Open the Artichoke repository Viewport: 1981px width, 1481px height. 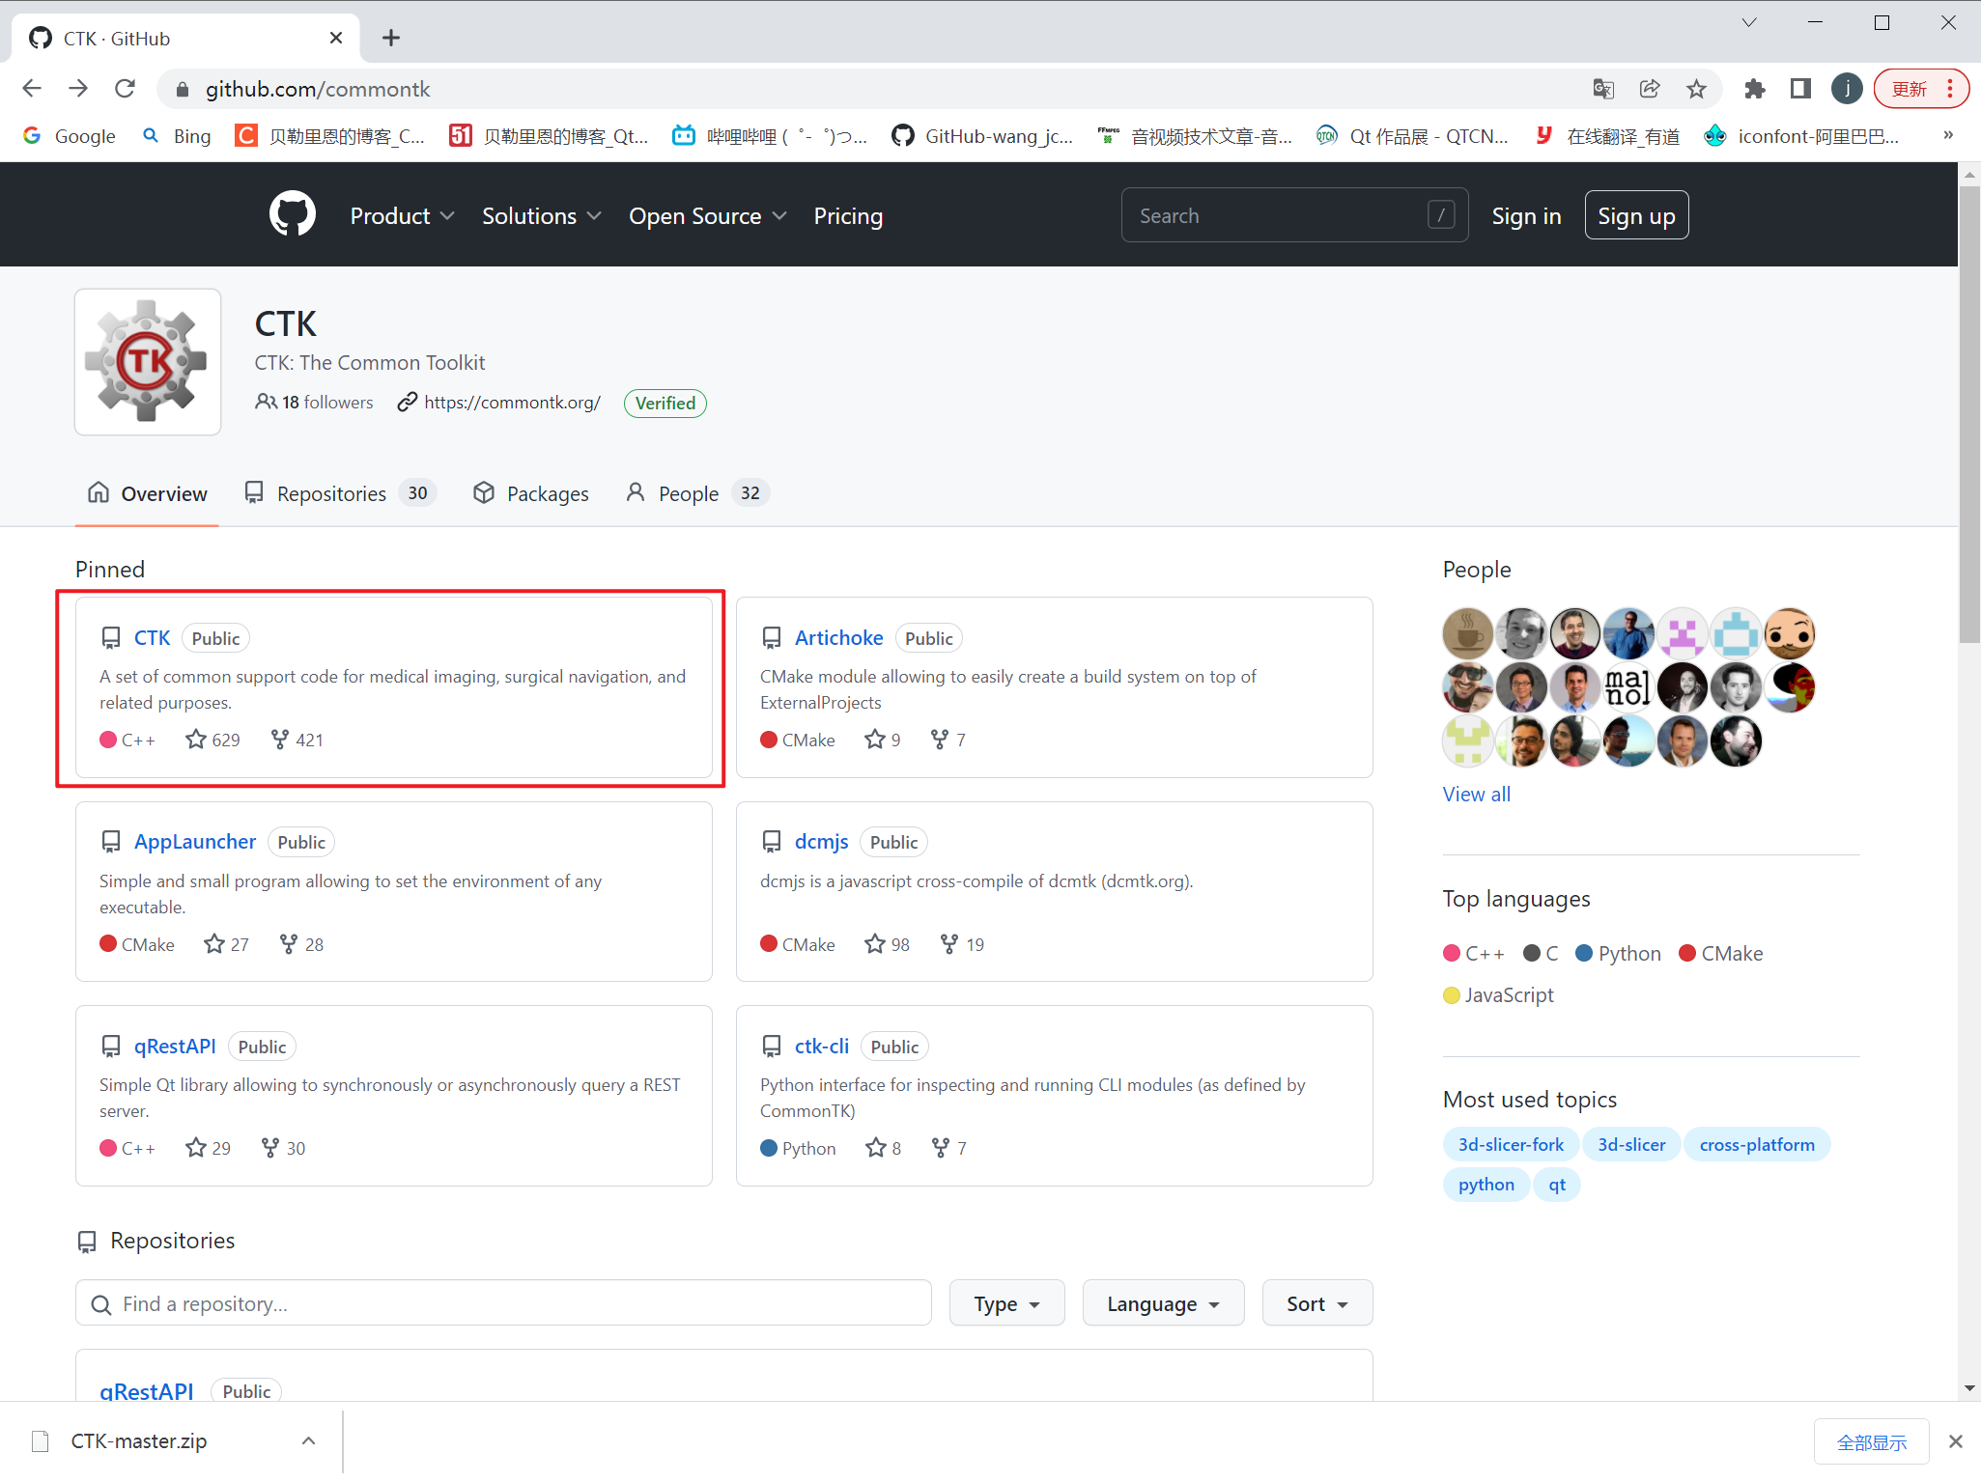(838, 637)
